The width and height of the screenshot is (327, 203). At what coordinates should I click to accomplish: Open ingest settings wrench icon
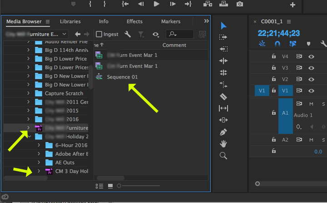(128, 34)
